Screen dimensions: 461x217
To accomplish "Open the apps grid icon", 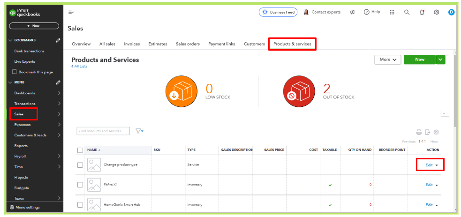I will pyautogui.click(x=392, y=12).
